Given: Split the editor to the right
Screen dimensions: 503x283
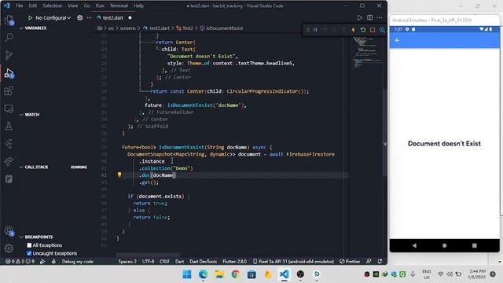Looking at the screenshot, I should pos(370,17).
